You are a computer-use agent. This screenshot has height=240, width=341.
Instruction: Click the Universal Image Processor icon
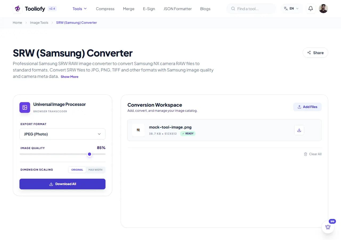point(25,107)
